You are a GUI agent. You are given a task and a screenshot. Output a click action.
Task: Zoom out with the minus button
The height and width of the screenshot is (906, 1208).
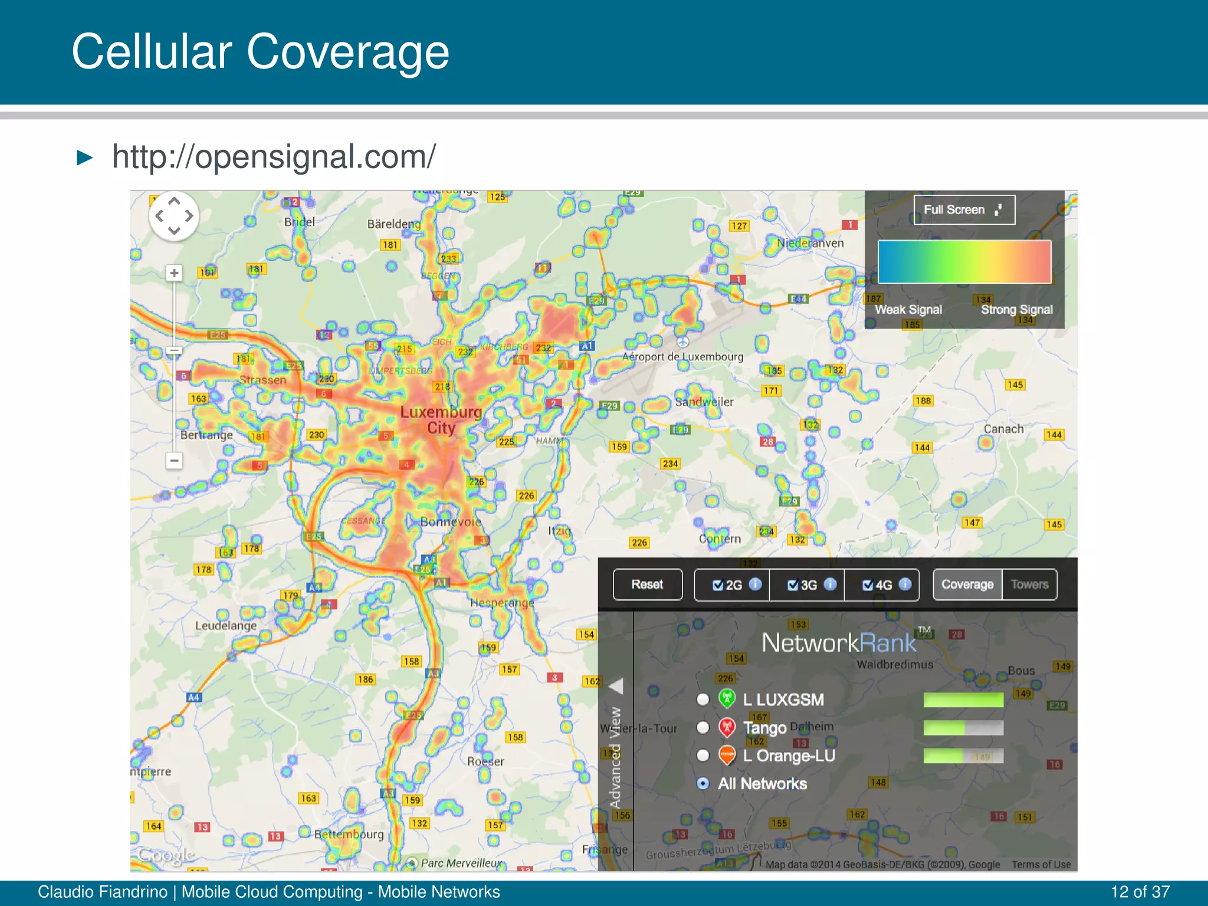pyautogui.click(x=174, y=460)
